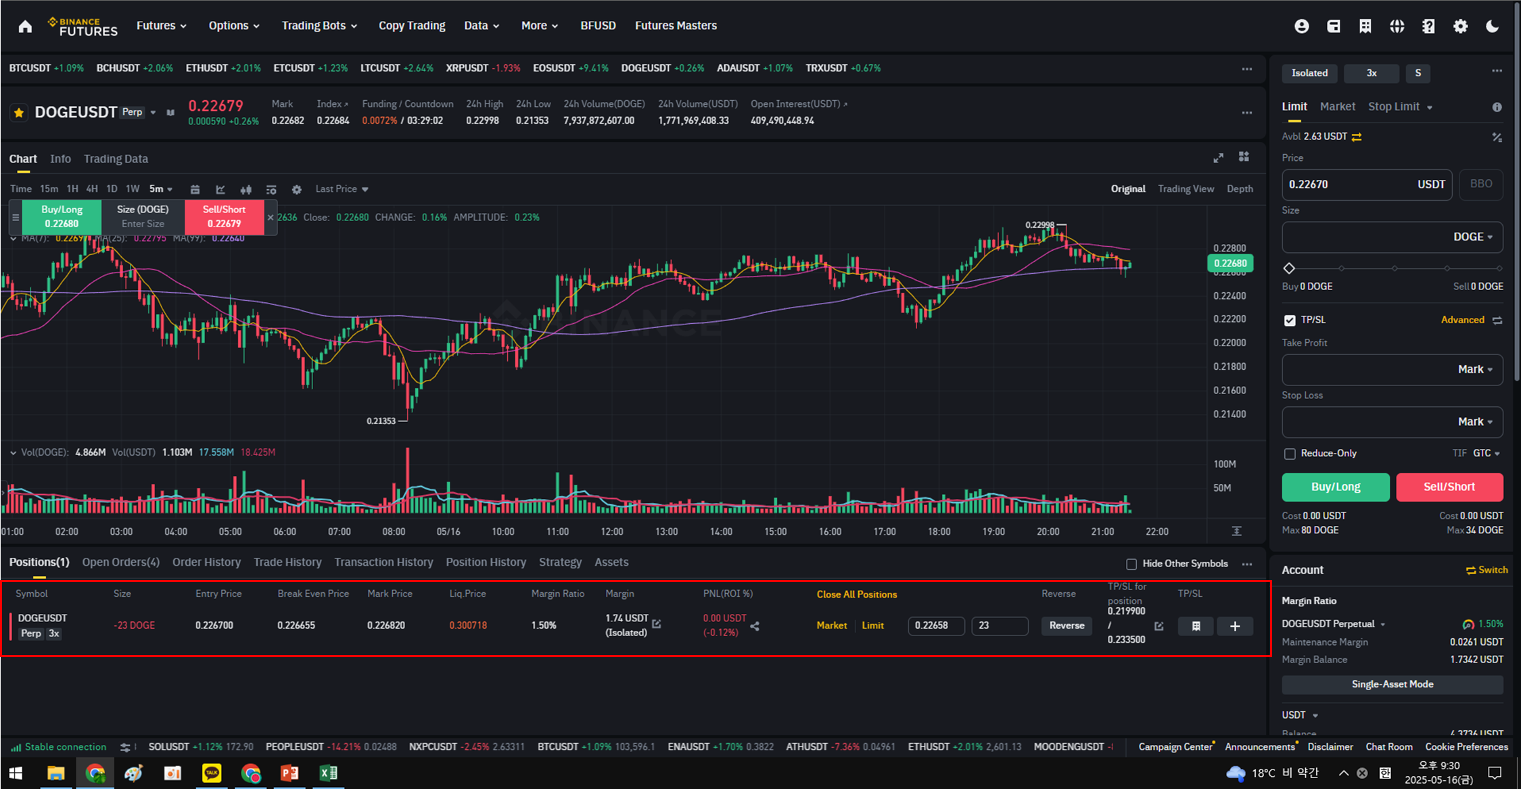The width and height of the screenshot is (1521, 789).
Task: Change 3x leverage button
Action: point(1371,73)
